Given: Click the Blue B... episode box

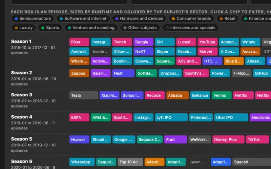Looking at the screenshot, I should tap(234, 61).
